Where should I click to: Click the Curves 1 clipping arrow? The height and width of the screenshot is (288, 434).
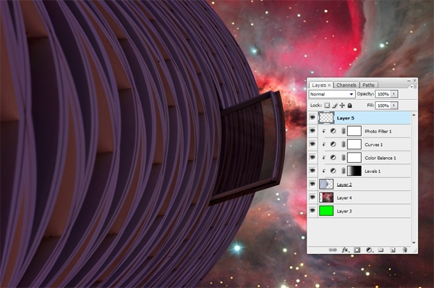[x=323, y=144]
